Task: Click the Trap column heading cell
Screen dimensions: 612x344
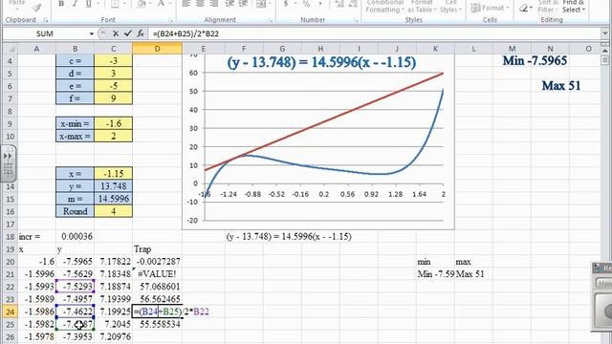Action: [157, 248]
